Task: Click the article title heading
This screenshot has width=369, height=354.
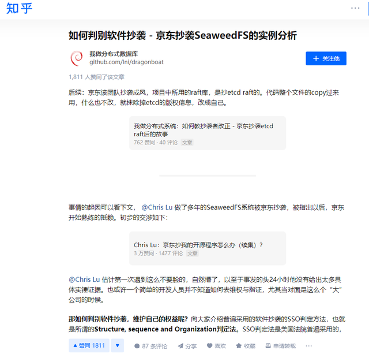Action: click(x=182, y=35)
